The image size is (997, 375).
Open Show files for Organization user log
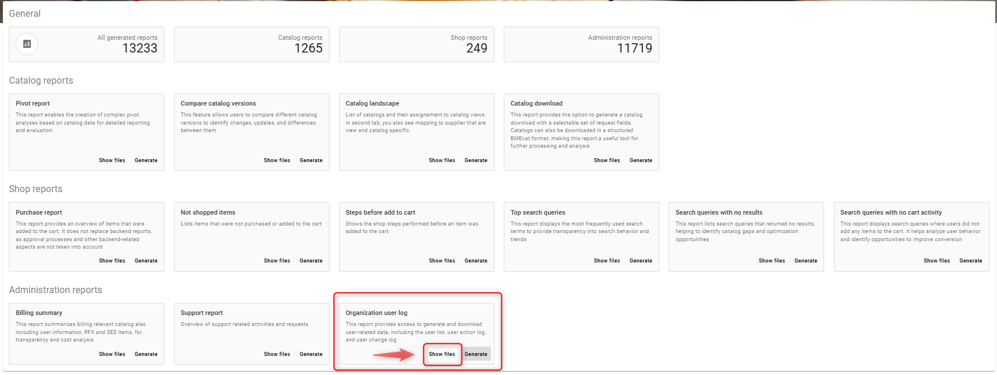click(442, 354)
